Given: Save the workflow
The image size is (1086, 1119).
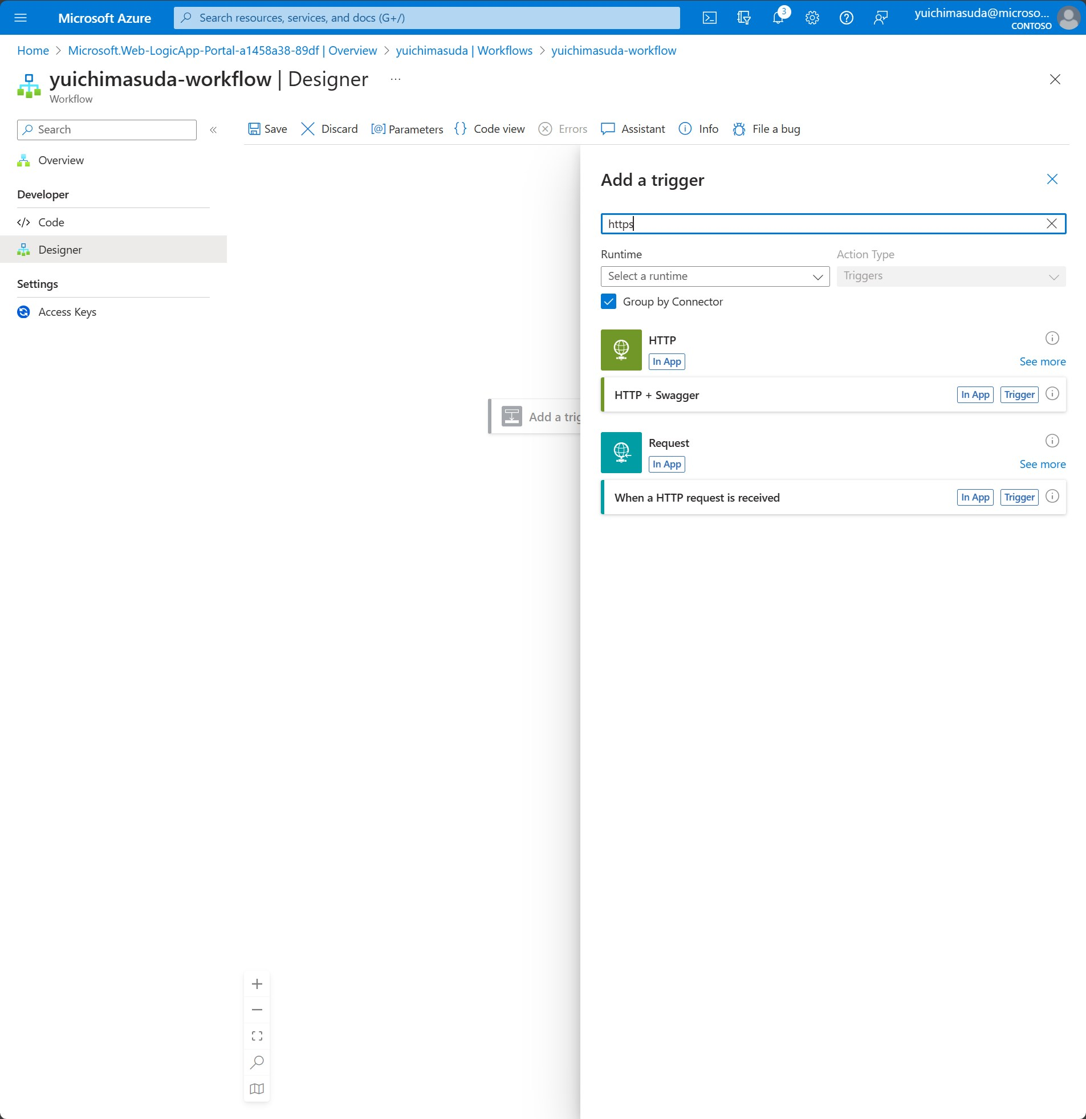Looking at the screenshot, I should [x=267, y=129].
